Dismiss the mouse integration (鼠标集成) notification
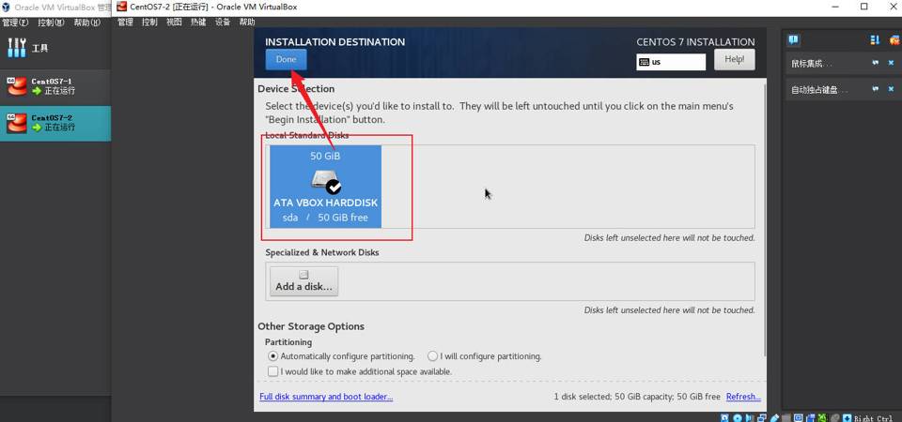This screenshot has width=902, height=422. click(x=891, y=64)
